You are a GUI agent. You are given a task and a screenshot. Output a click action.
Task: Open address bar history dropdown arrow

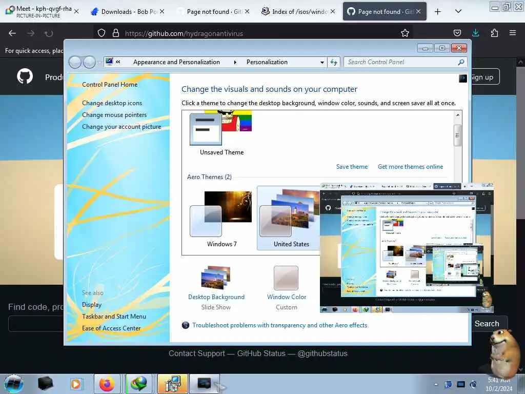click(x=322, y=62)
